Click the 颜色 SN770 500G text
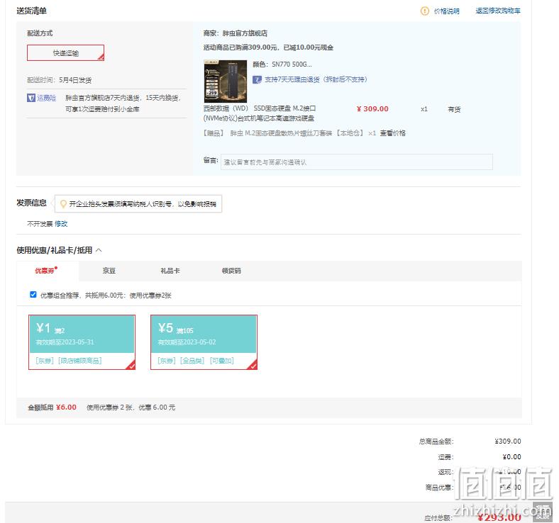 pyautogui.click(x=282, y=64)
